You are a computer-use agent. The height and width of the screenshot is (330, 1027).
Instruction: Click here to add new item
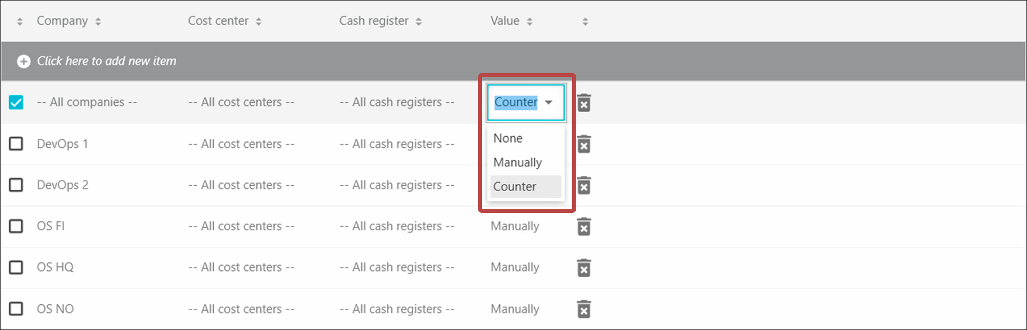107,61
